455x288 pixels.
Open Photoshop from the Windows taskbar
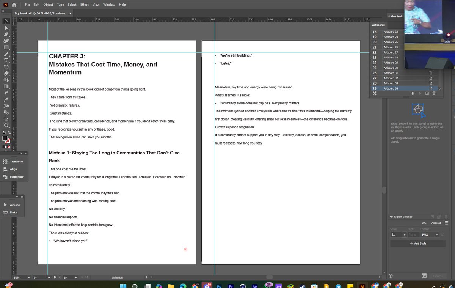pyautogui.click(x=219, y=286)
